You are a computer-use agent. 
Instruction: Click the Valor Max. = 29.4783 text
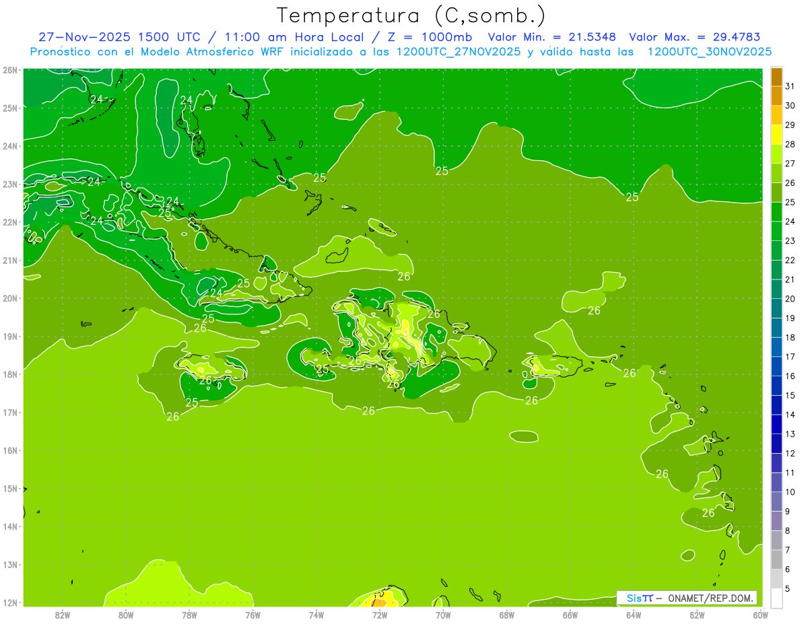[695, 37]
